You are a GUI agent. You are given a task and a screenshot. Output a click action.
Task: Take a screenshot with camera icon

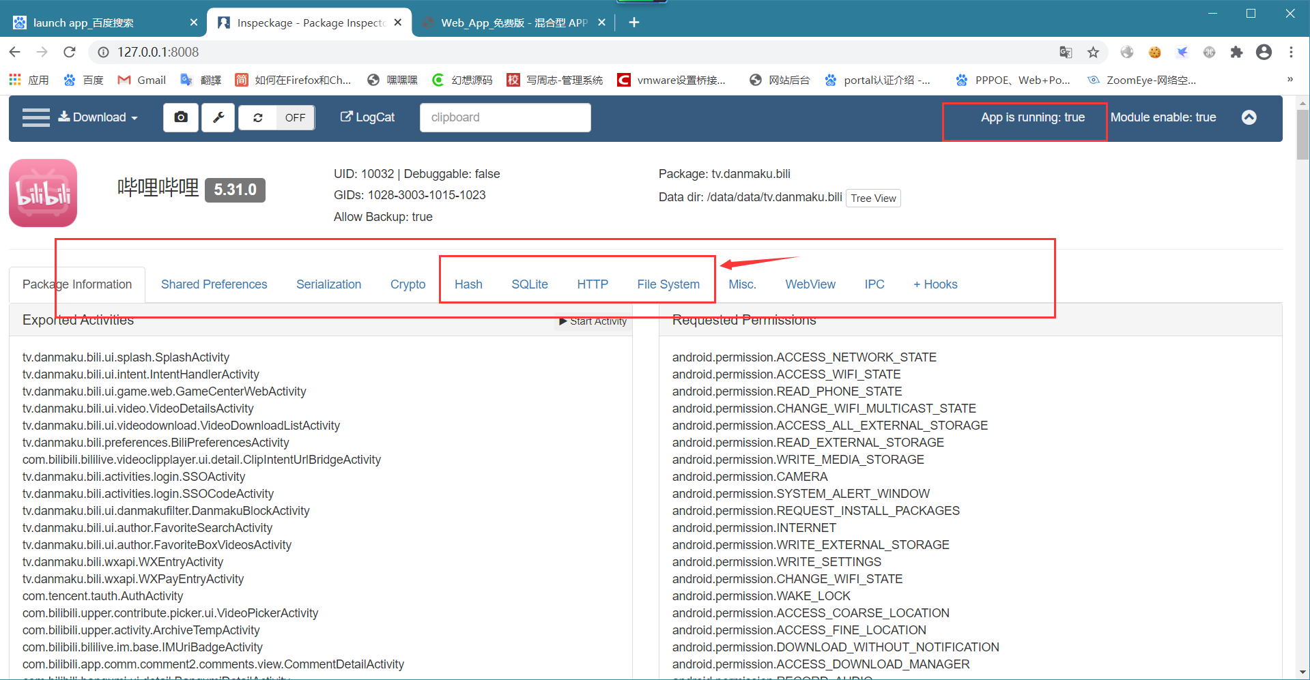point(181,117)
